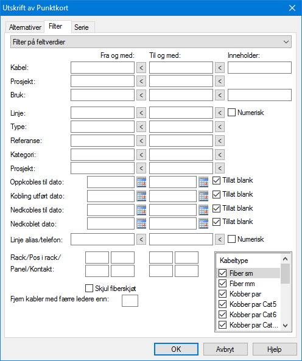
Task: Open the Serie tab
Action: 82,27
